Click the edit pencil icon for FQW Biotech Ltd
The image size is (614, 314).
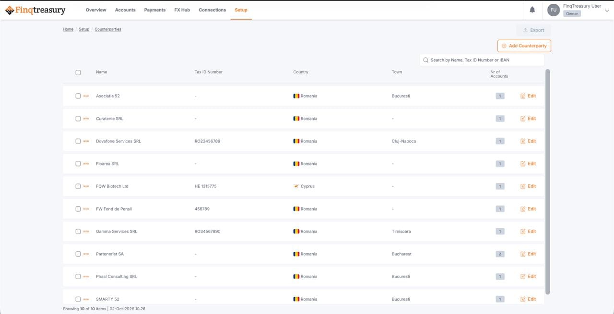[523, 186]
